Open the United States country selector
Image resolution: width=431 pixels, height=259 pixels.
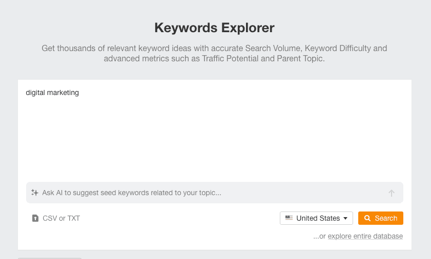(x=316, y=218)
